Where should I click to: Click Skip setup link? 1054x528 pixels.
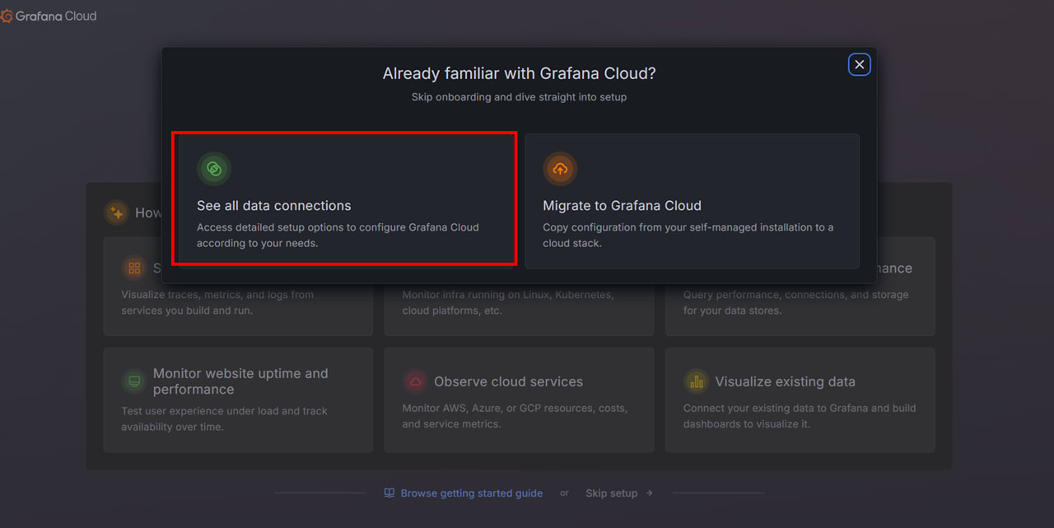612,493
